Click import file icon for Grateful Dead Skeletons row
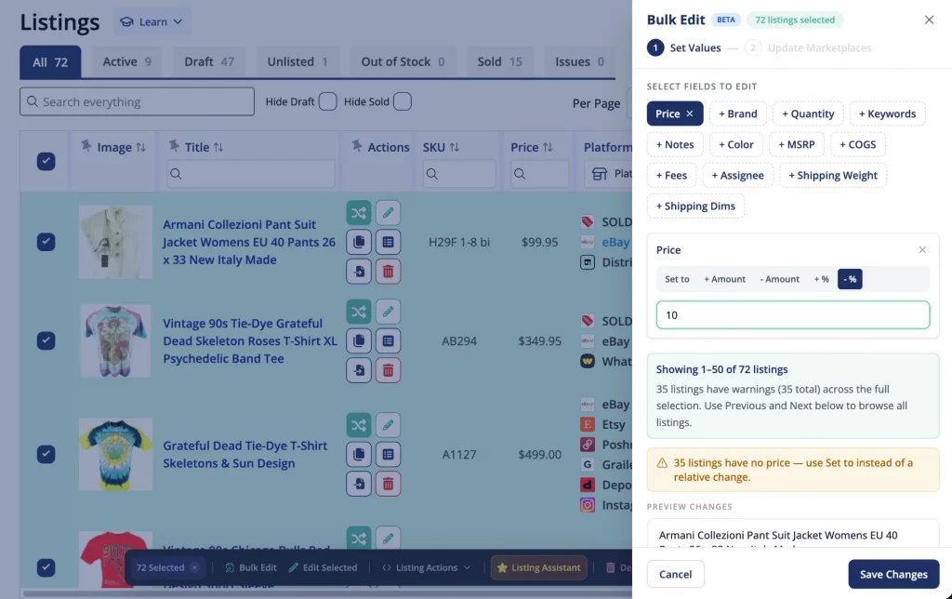The height and width of the screenshot is (599, 952). pyautogui.click(x=359, y=484)
